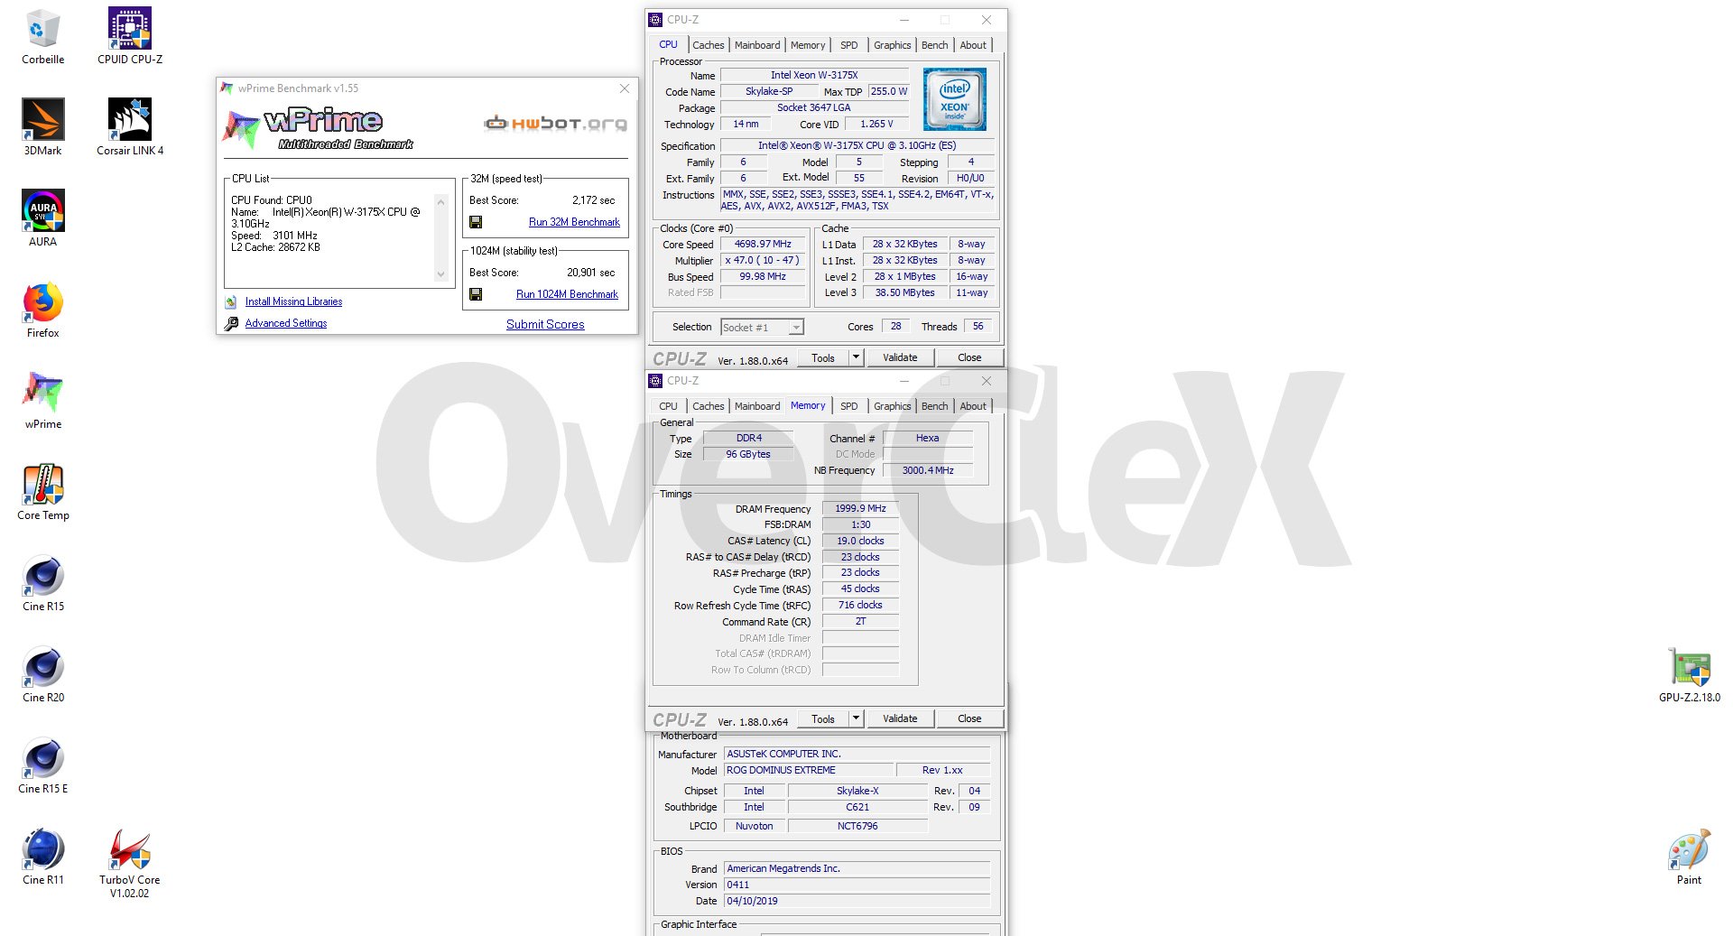Screen dimensions: 1733x936
Task: Open the GPU-Z.2.18.0 desktop icon
Action: tap(1689, 674)
